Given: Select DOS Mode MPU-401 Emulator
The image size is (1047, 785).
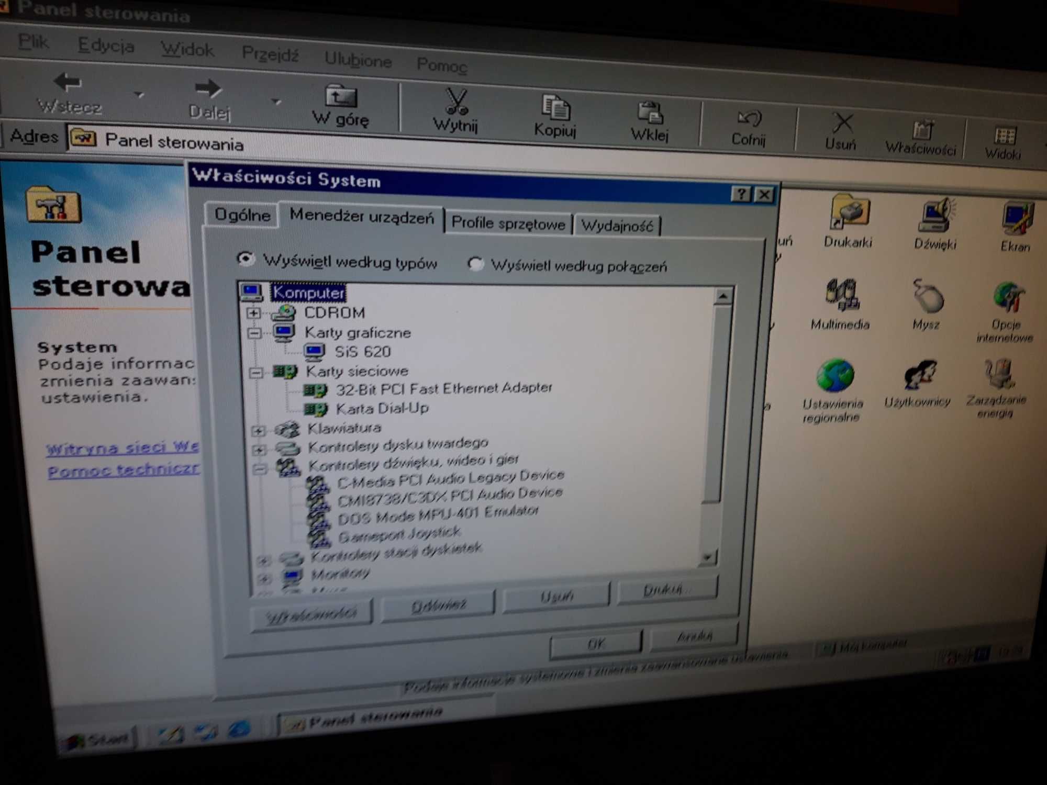Looking at the screenshot, I should tap(438, 515).
